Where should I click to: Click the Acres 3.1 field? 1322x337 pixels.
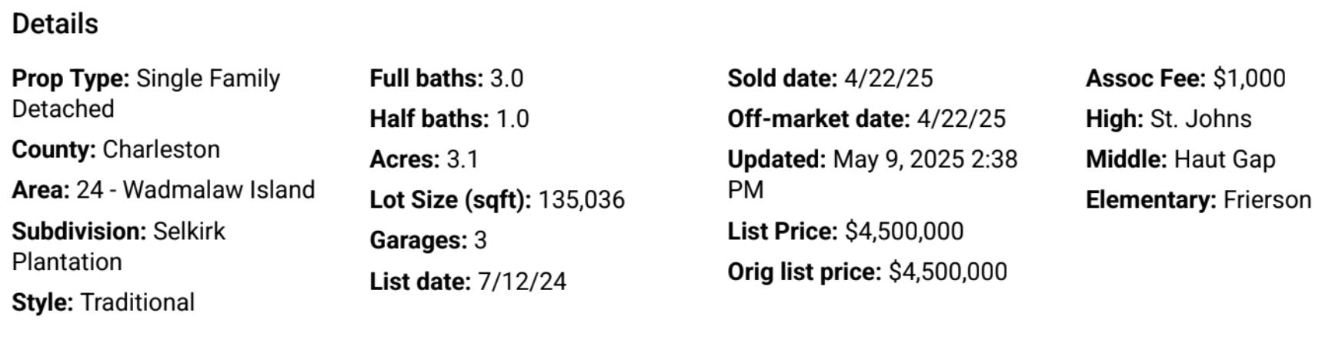click(424, 159)
